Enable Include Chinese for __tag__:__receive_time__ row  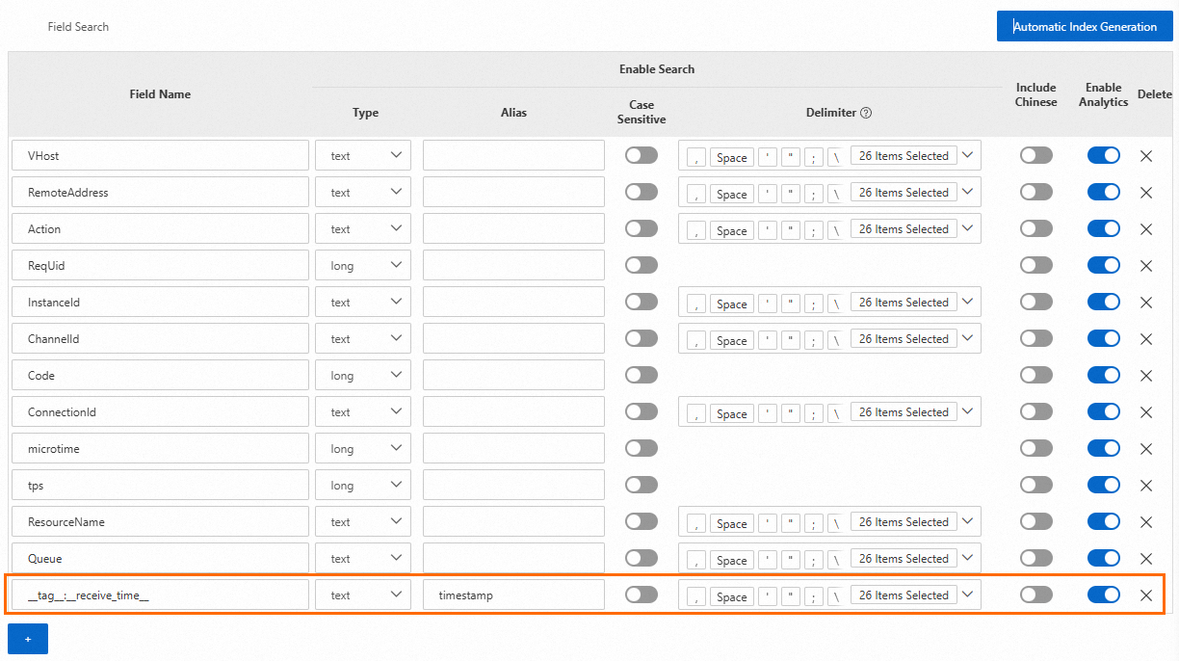(x=1036, y=595)
